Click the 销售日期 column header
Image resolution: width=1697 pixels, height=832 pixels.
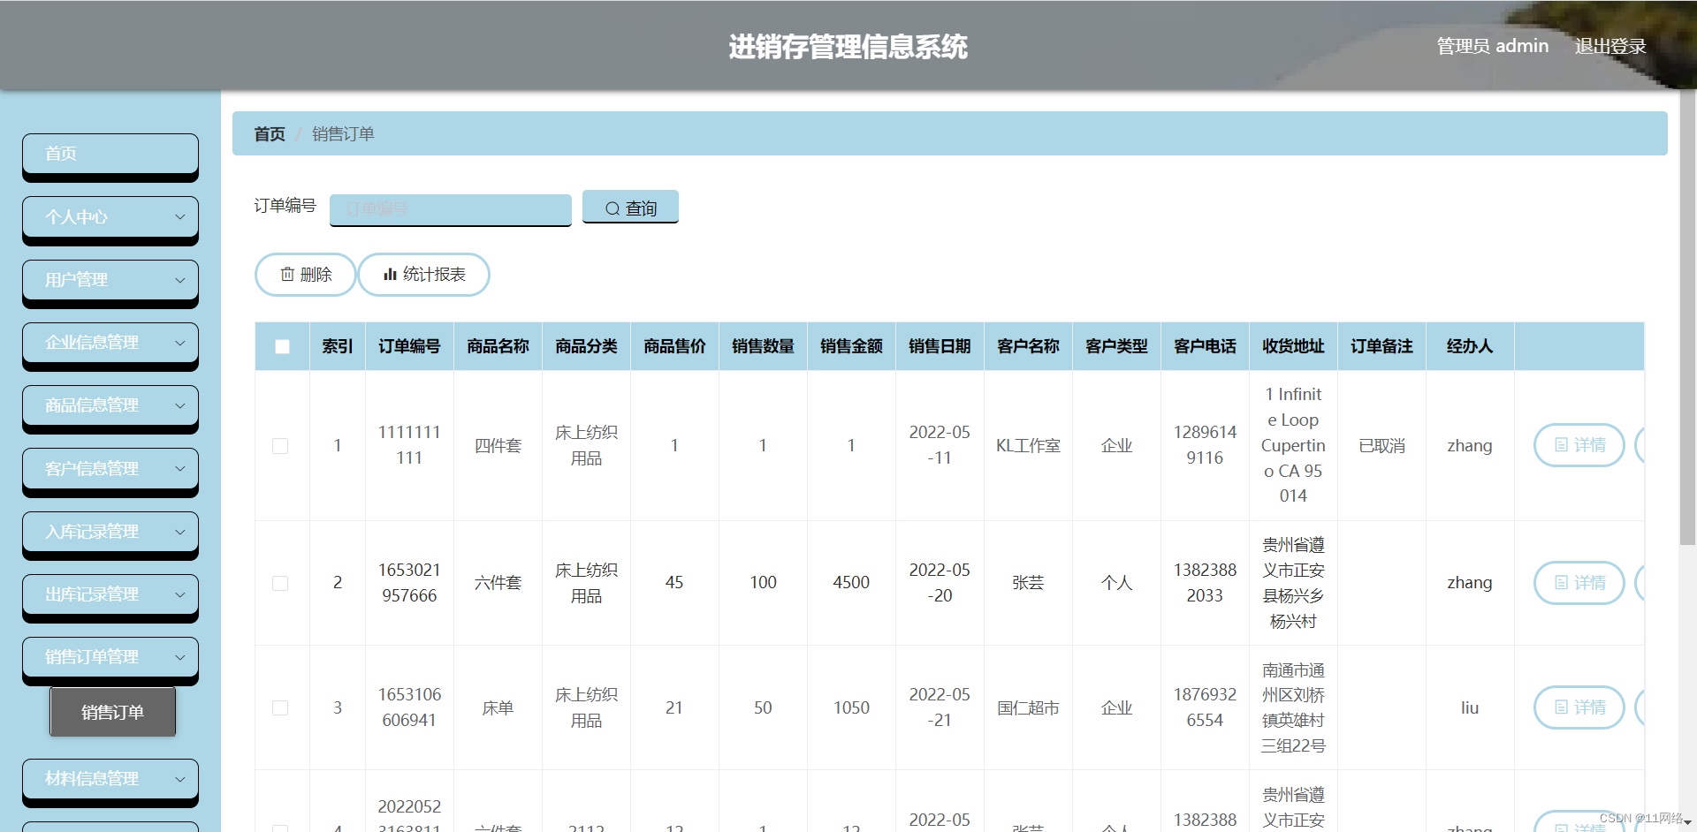pyautogui.click(x=940, y=346)
